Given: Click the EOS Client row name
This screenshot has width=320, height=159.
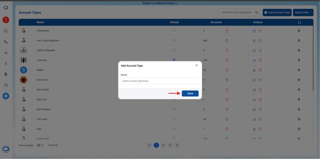Looking at the screenshot, I should click(42, 80).
